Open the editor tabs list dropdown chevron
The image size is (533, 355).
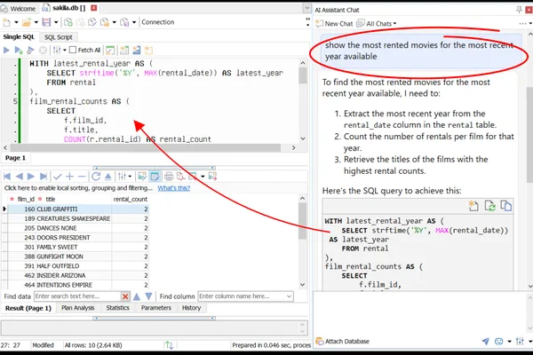coord(306,8)
